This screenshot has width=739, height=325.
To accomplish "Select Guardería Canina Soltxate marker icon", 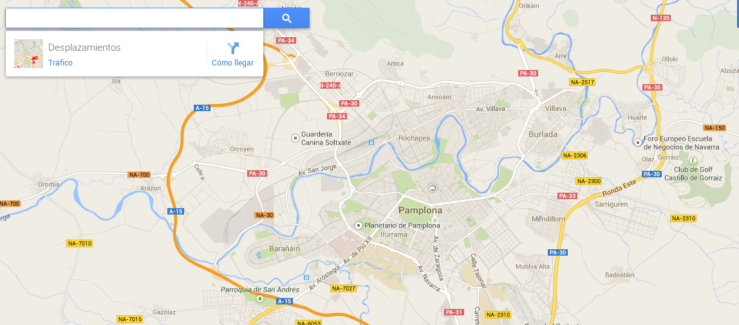I will 295,138.
